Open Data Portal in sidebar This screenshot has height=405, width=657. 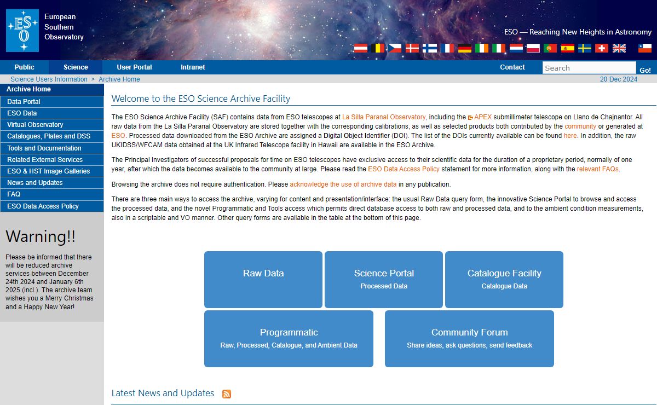[x=52, y=102]
